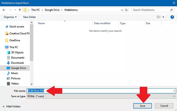Open the Organize menu
The height and width of the screenshot is (111, 177).
click(x=10, y=17)
